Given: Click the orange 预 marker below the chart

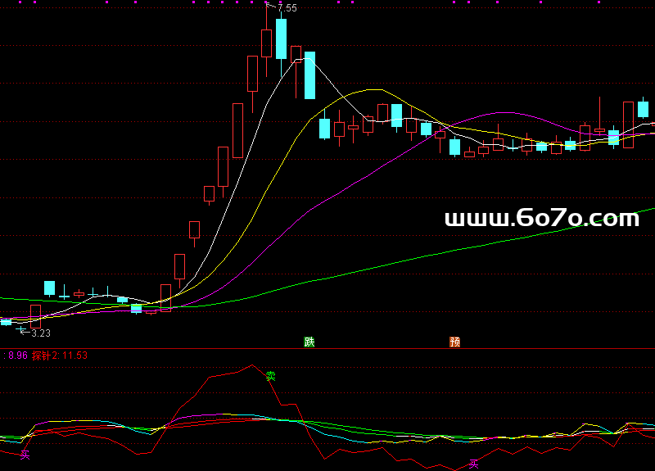Looking at the screenshot, I should (455, 342).
